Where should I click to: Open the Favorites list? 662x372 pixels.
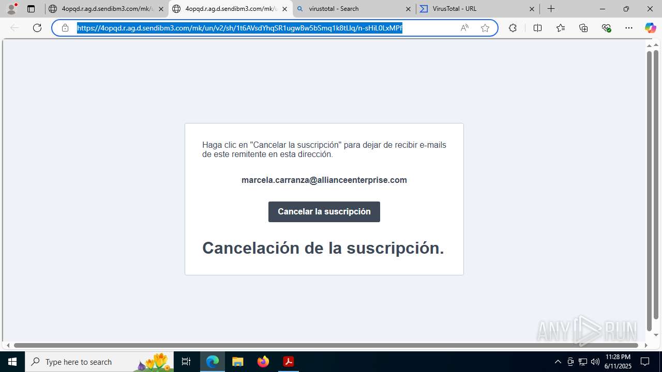pos(561,28)
